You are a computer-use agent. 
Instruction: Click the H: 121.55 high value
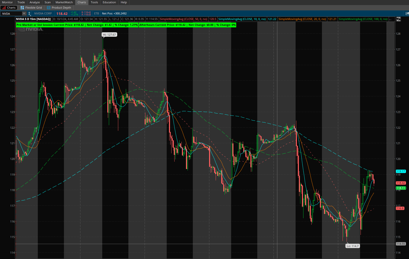(101, 19)
